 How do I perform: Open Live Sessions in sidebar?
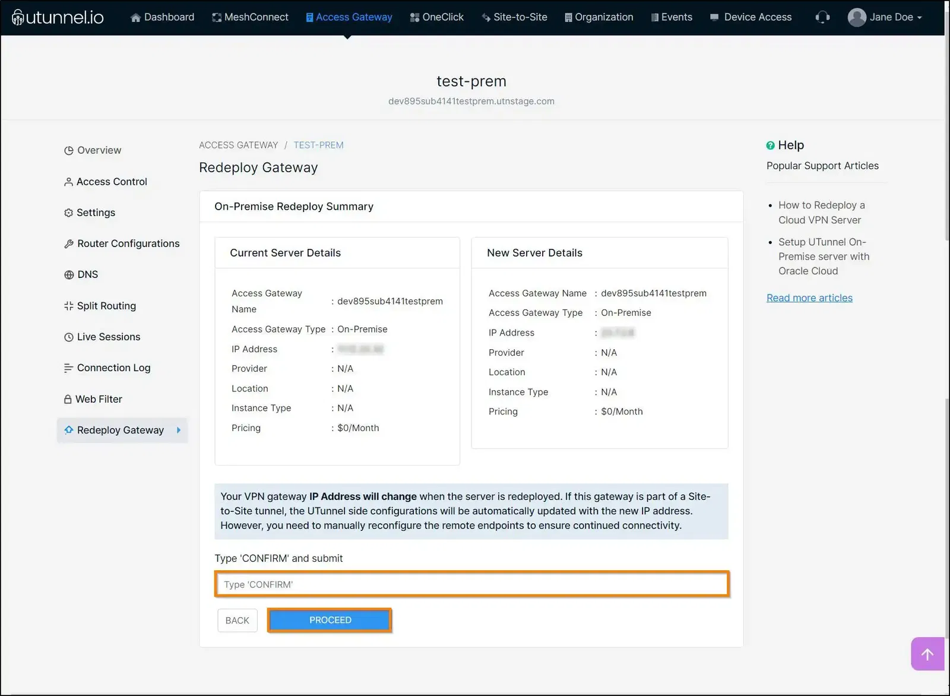pos(102,337)
